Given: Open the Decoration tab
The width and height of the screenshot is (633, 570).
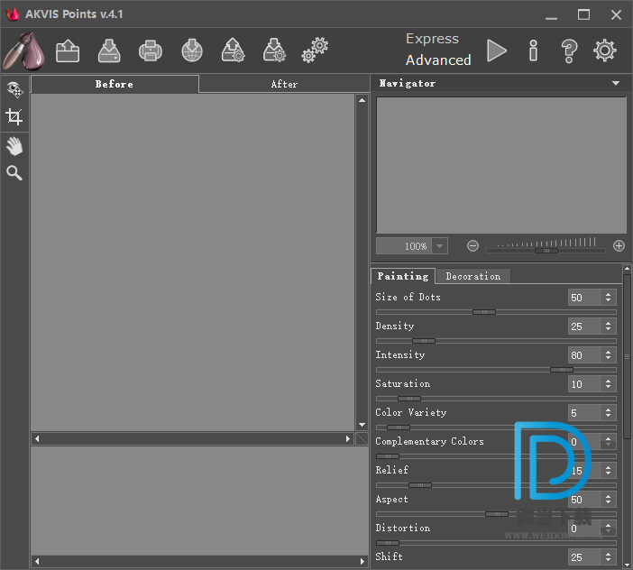Looking at the screenshot, I should point(473,277).
